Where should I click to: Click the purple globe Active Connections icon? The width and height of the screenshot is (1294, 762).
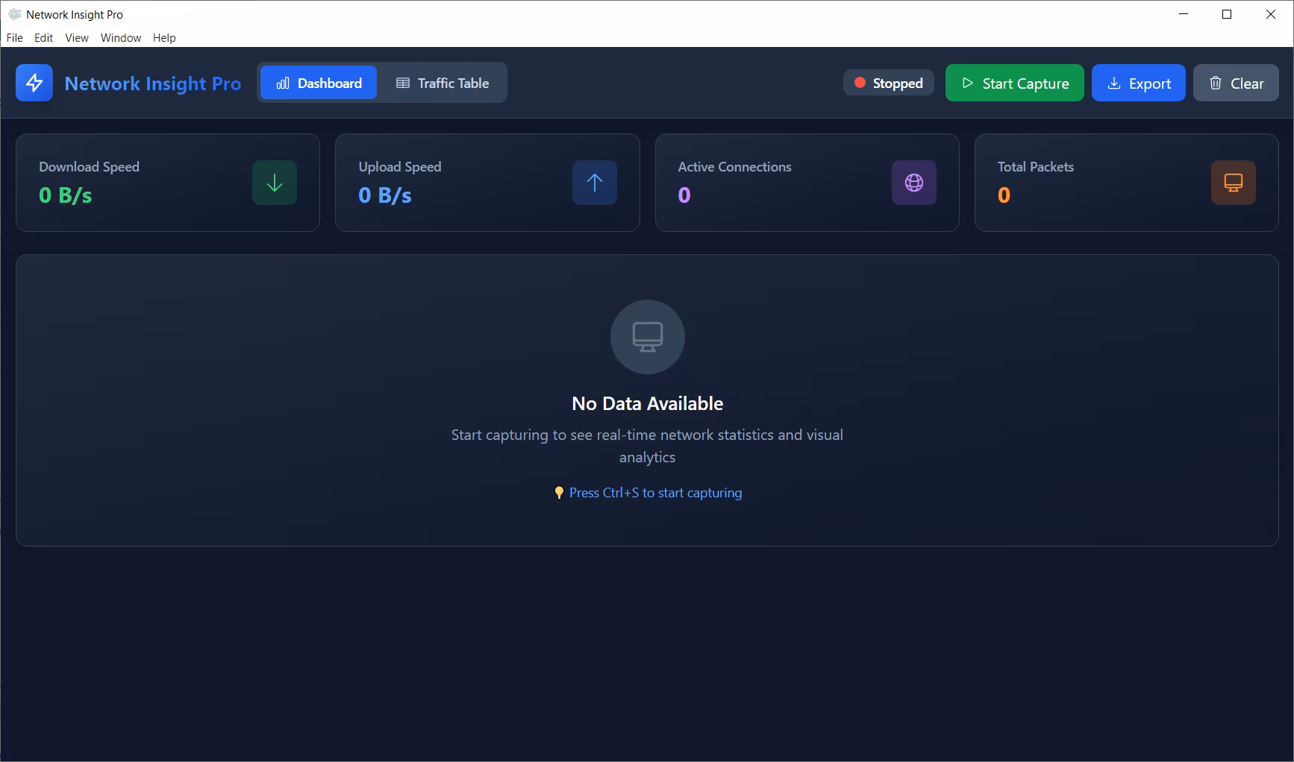point(913,182)
